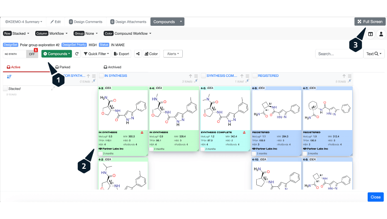This screenshot has width=387, height=219.
Task: Click the red alert icon on card 4-3
Action: coord(142,132)
